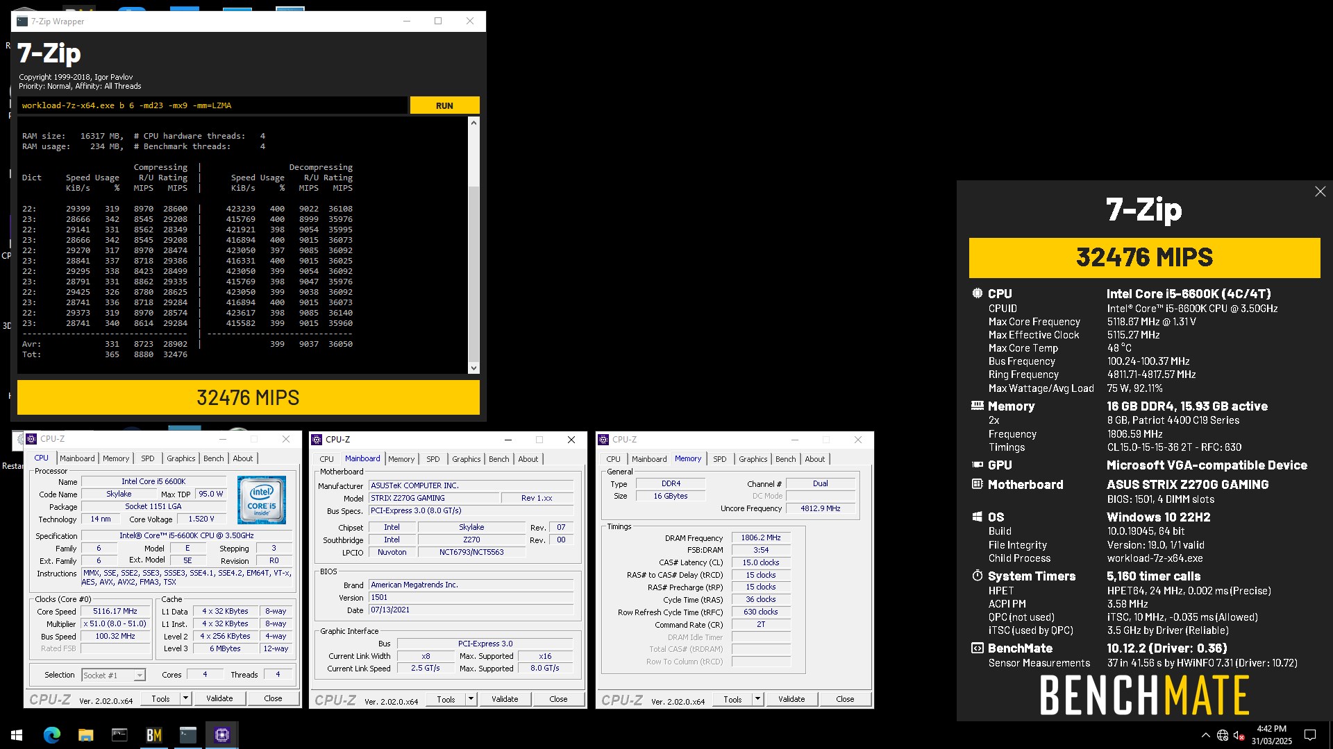Click the network globe tray icon

(1223, 735)
